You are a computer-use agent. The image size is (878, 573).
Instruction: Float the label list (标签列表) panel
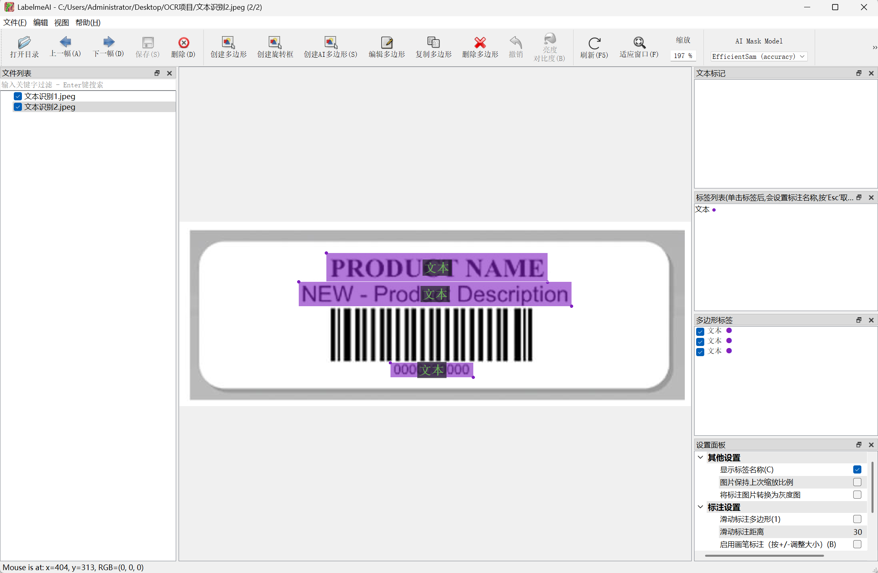point(859,197)
